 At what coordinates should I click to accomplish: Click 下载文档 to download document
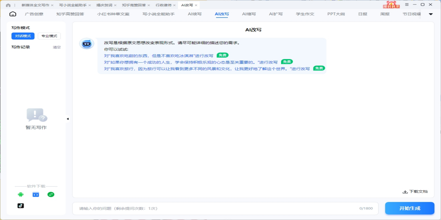415,191
